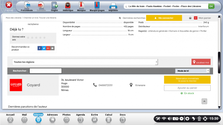
Task: Click the 15:30 clock
Action: (x=214, y=118)
